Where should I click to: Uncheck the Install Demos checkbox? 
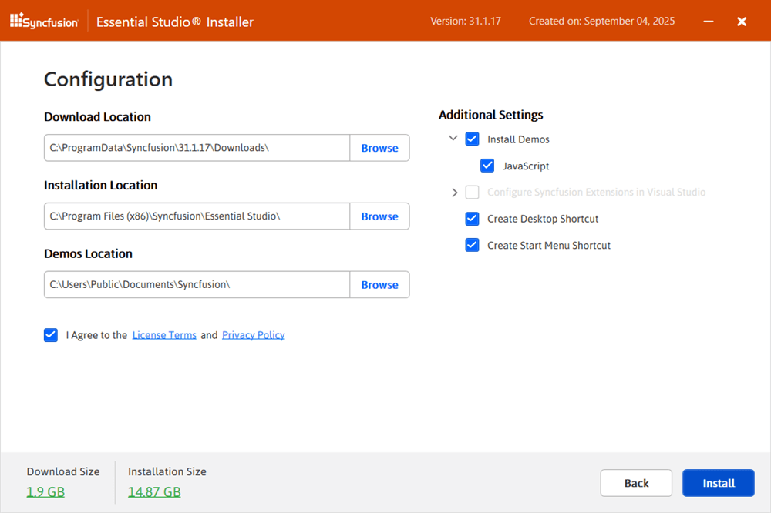coord(472,139)
